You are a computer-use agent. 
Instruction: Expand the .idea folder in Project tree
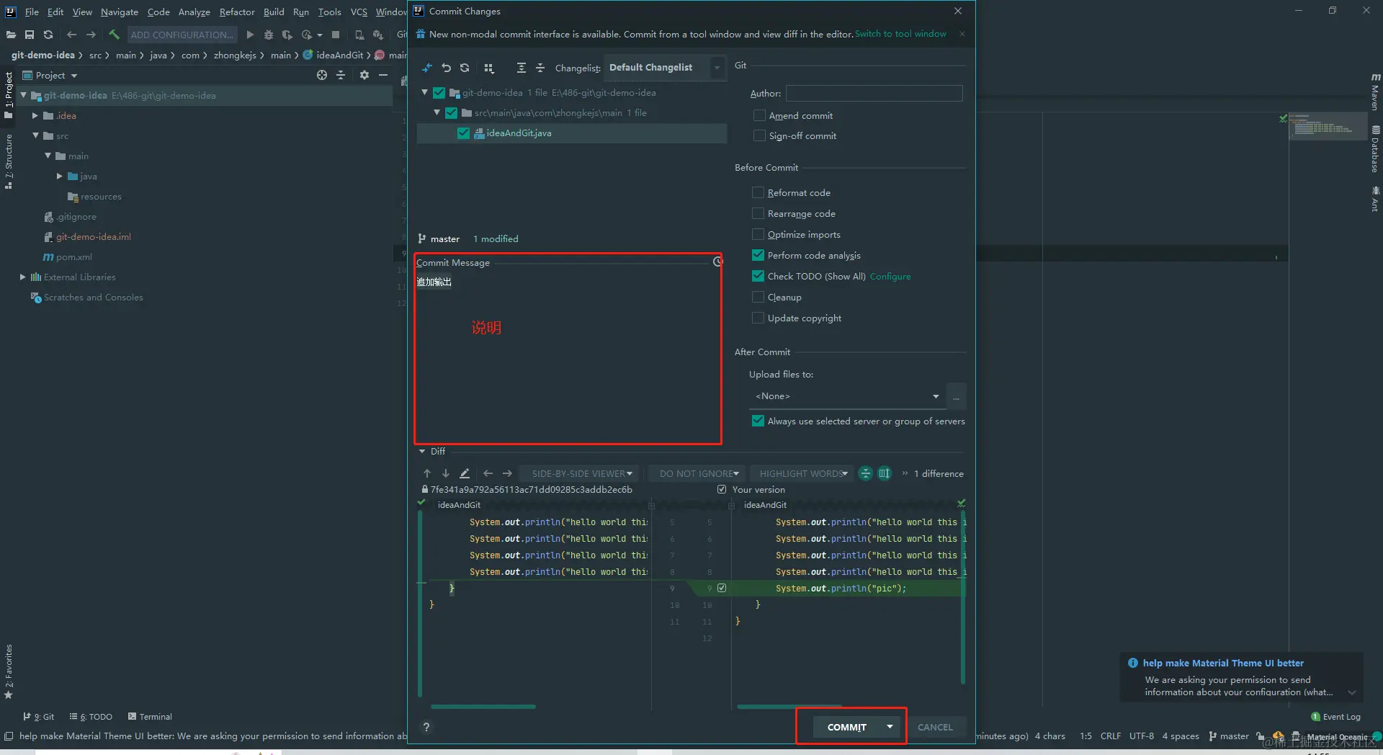click(35, 115)
